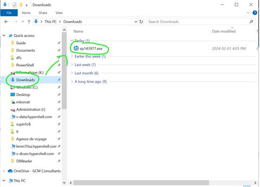Viewport: 260px width, 187px height.
Task: Refresh the Downloads folder view
Action: 141,22
